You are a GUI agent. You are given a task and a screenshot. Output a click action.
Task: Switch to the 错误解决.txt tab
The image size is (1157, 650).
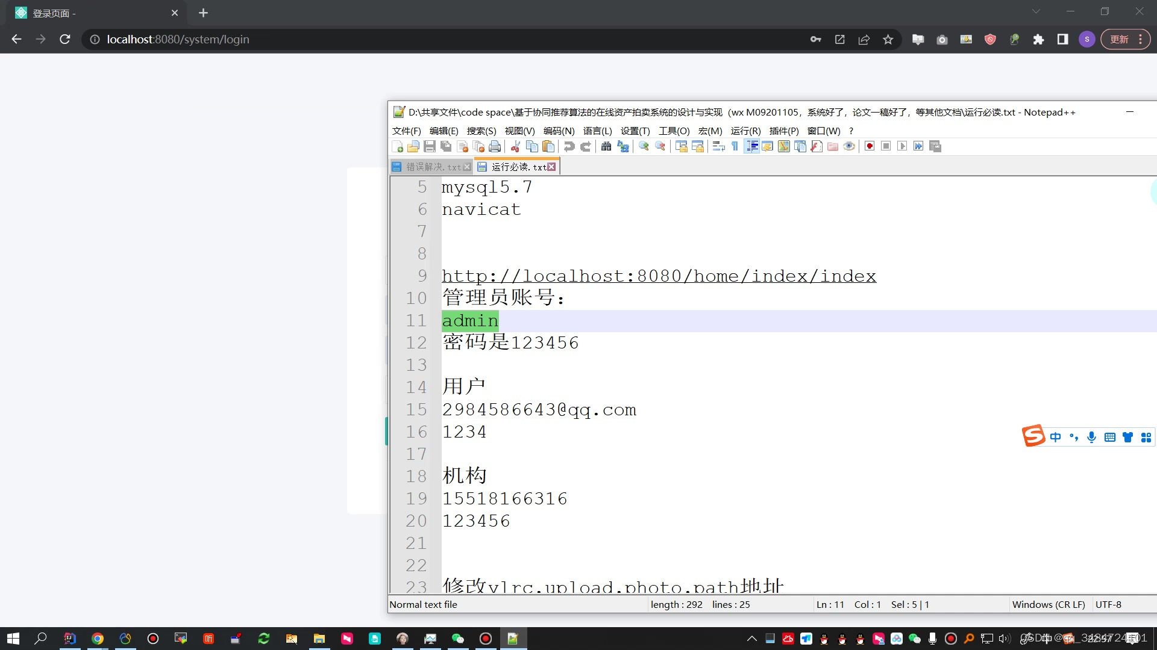pos(433,167)
